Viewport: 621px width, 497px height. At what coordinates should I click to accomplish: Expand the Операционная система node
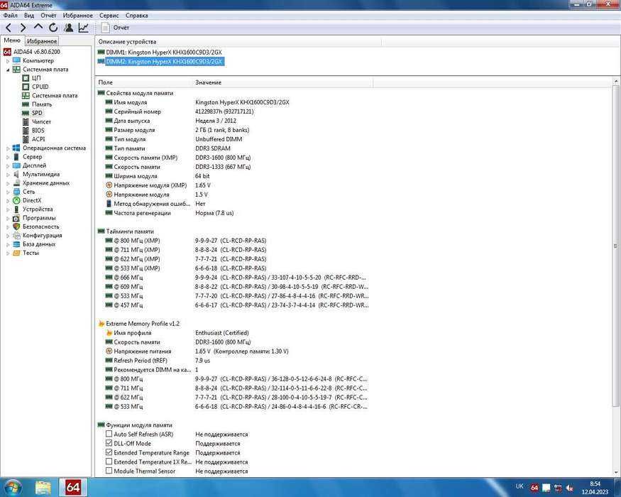point(8,148)
